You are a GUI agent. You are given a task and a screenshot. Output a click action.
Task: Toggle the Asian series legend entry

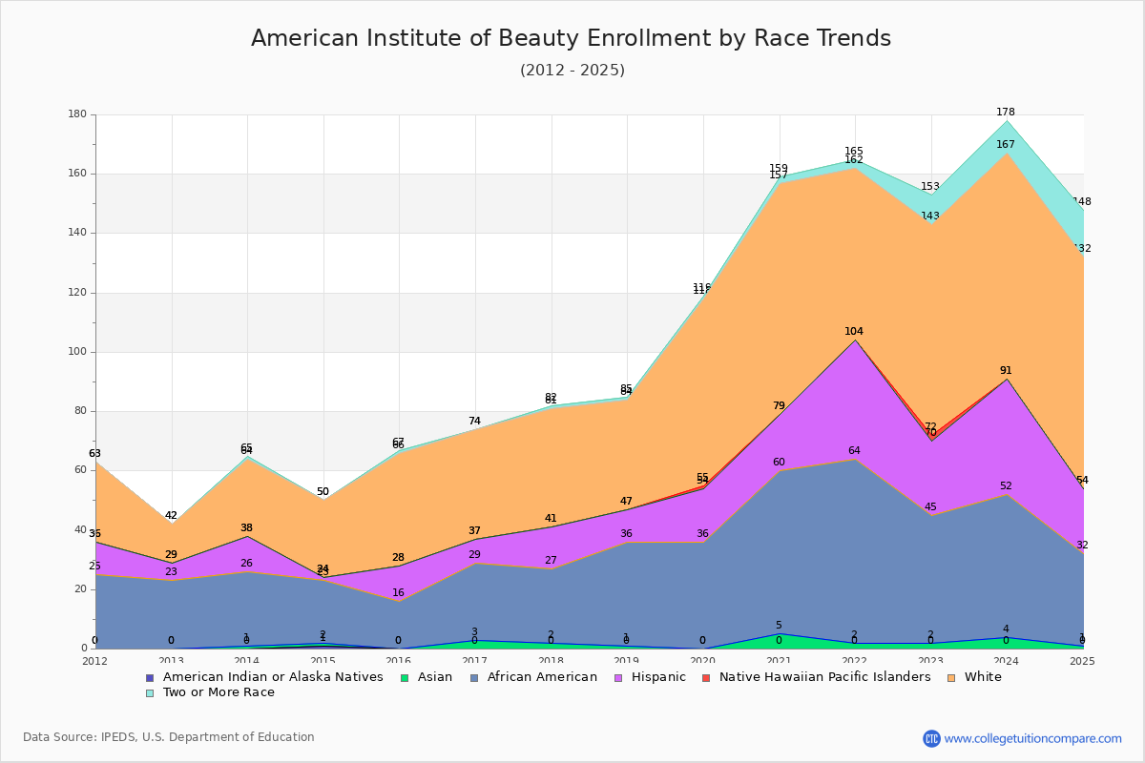pyautogui.click(x=427, y=677)
